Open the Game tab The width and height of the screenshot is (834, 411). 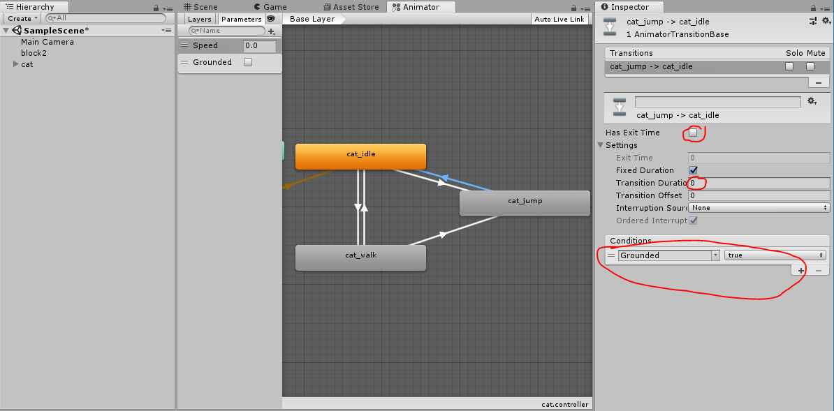point(270,7)
